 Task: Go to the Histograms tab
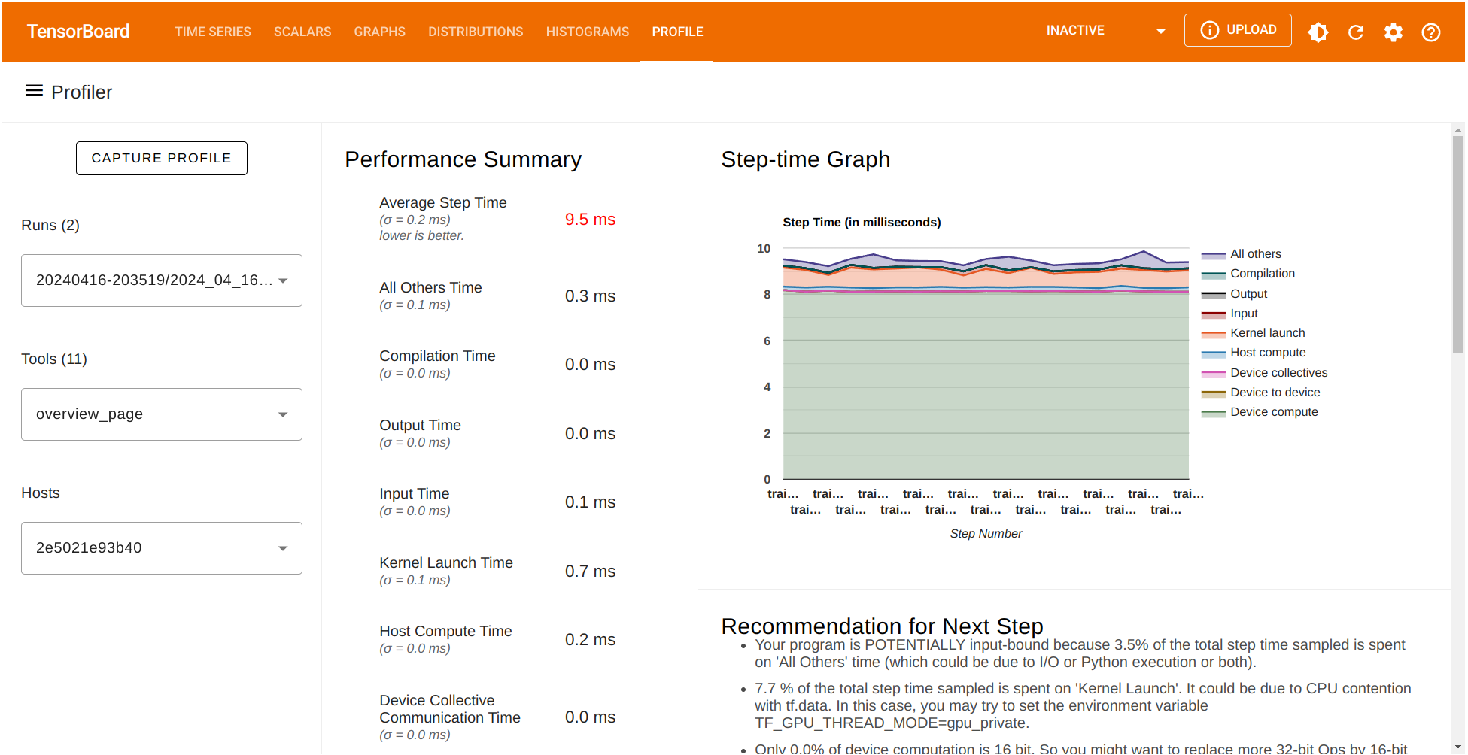588,32
